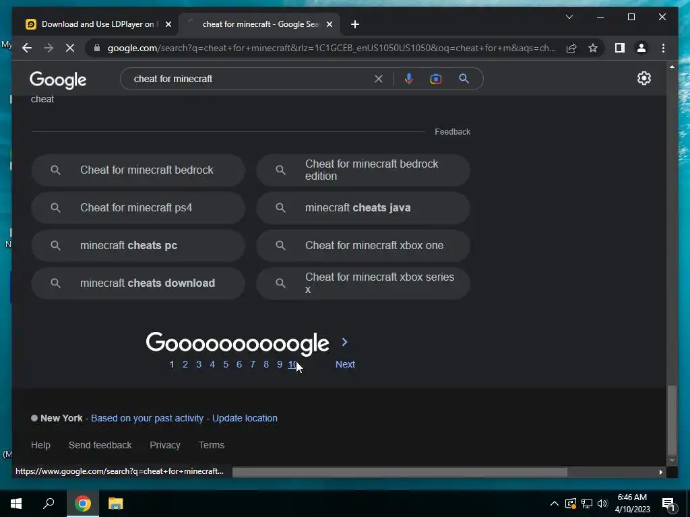690x517 pixels.
Task: Open the Windows Start menu
Action: click(x=16, y=504)
